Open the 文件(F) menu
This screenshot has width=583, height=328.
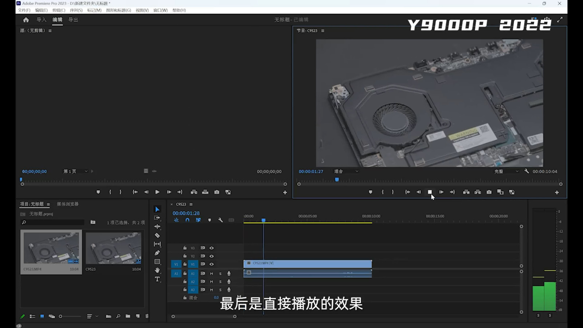tap(24, 10)
